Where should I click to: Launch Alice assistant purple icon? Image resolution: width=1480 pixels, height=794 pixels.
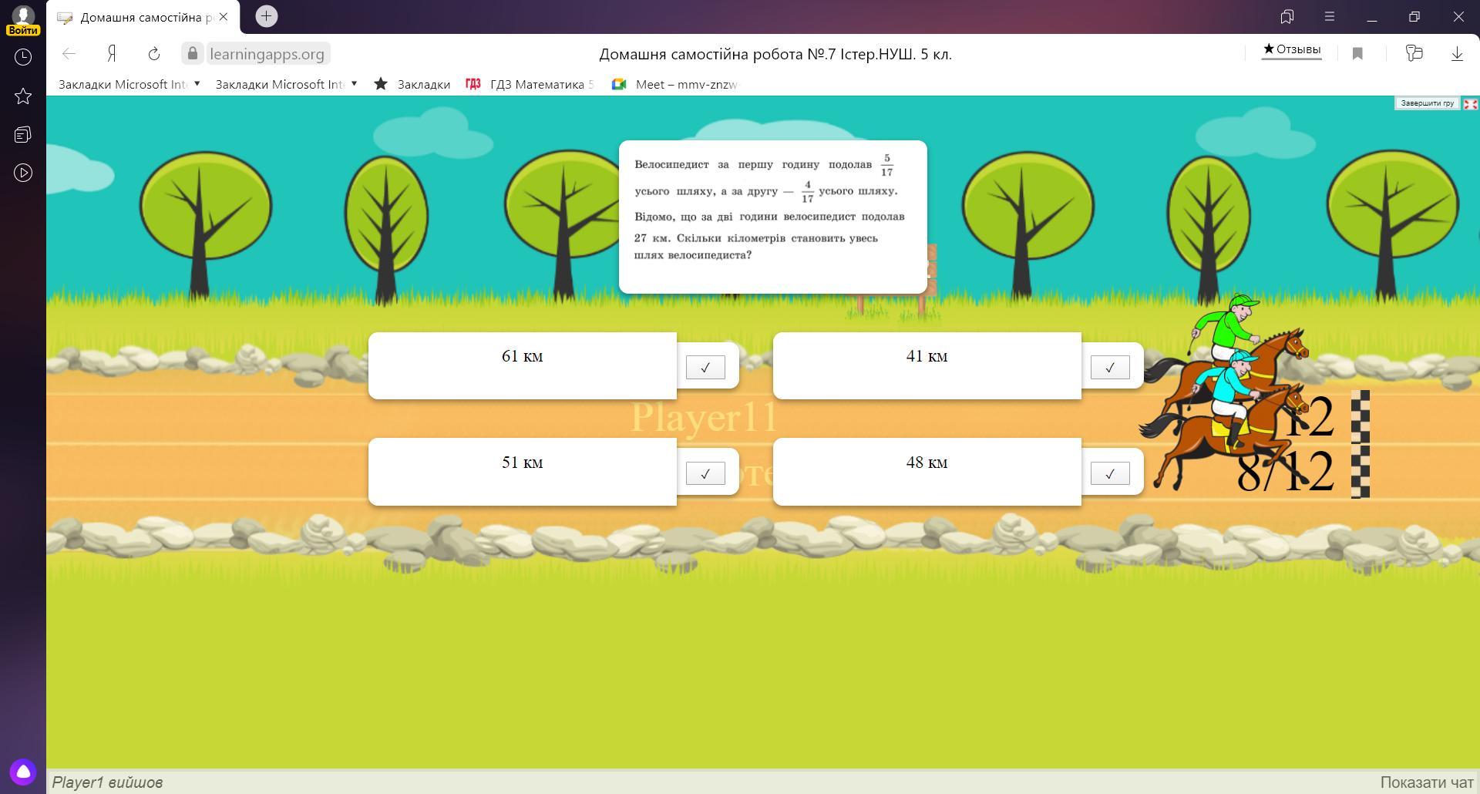point(23,772)
